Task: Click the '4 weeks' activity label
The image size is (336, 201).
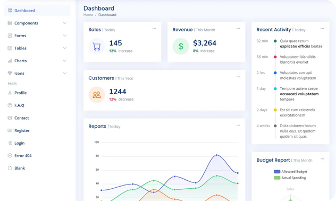Action: coord(263,126)
